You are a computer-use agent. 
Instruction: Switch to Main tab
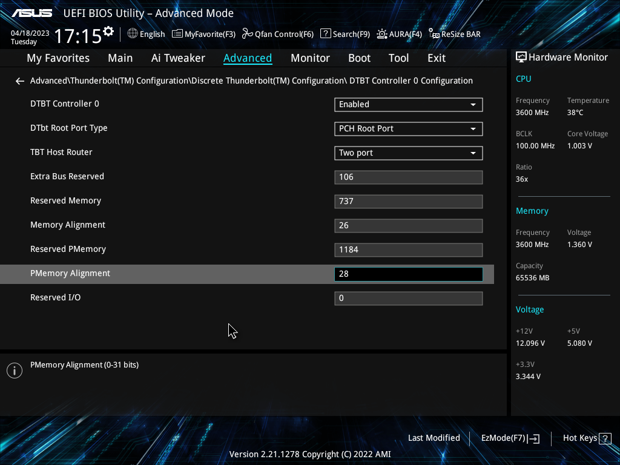click(120, 58)
